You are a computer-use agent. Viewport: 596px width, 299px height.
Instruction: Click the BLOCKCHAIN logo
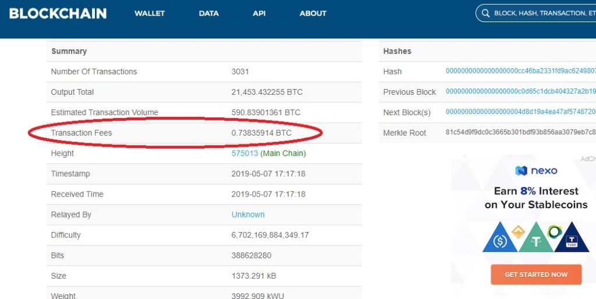pyautogui.click(x=58, y=13)
